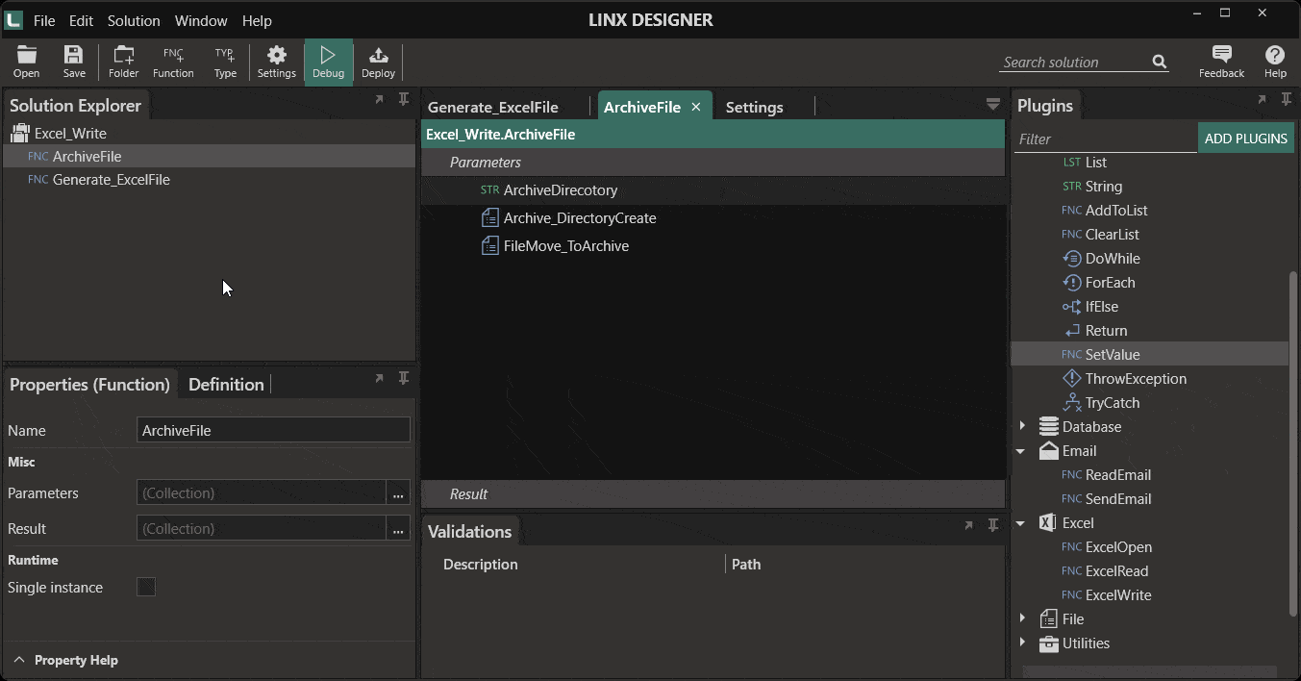The width and height of the screenshot is (1301, 681).
Task: Click the Plugins panel vertical scrollbar
Action: point(1293,442)
